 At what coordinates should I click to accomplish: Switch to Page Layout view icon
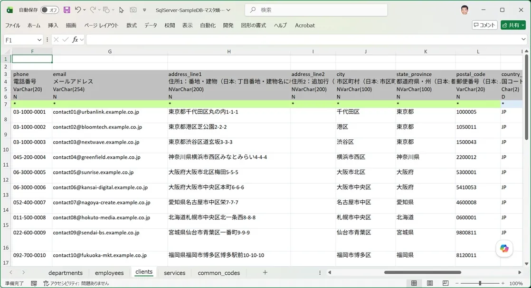pos(430,284)
